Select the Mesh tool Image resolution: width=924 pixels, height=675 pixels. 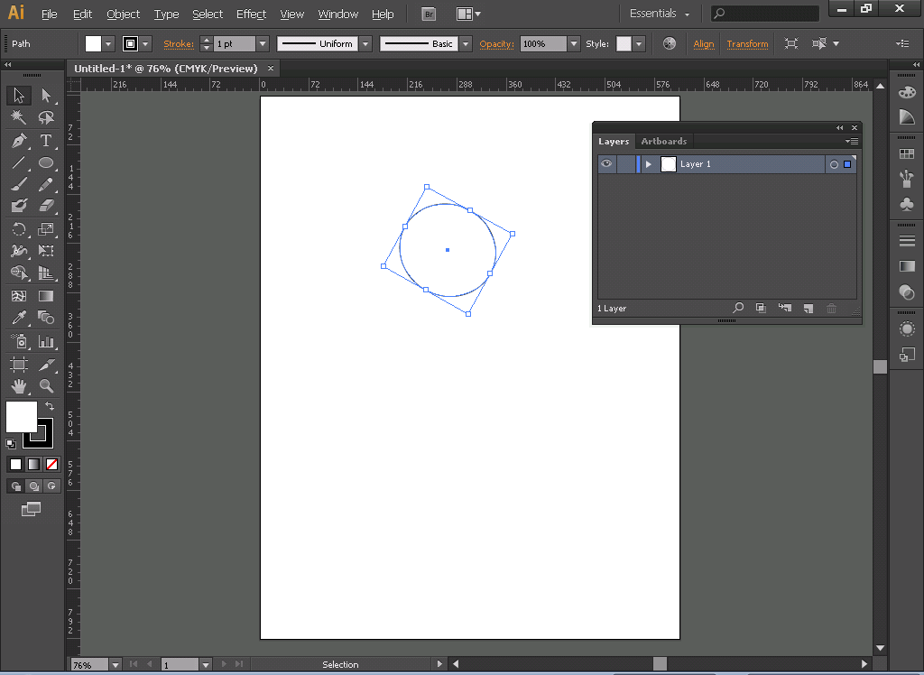19,296
